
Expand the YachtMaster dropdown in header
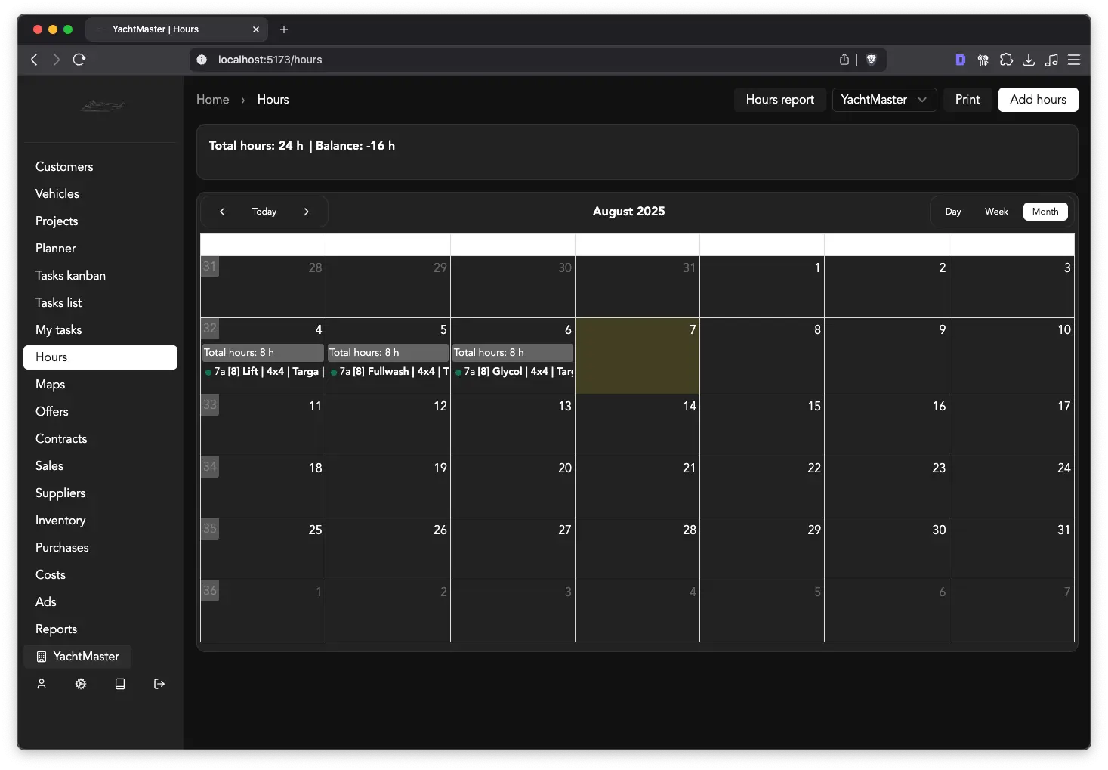[x=884, y=100]
